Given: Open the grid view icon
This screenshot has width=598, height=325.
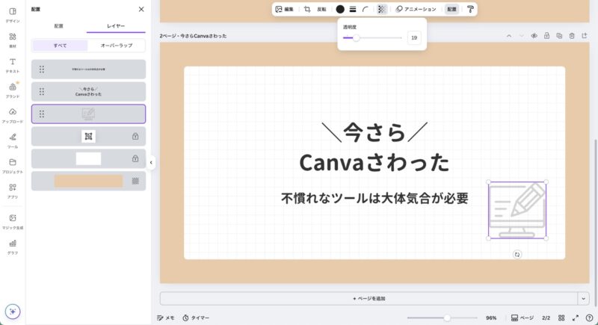Looking at the screenshot, I should tap(561, 318).
